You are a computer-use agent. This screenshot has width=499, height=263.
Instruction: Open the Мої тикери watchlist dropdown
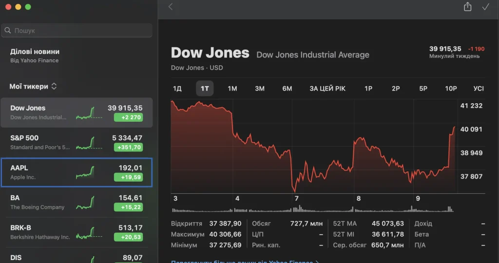[33, 87]
